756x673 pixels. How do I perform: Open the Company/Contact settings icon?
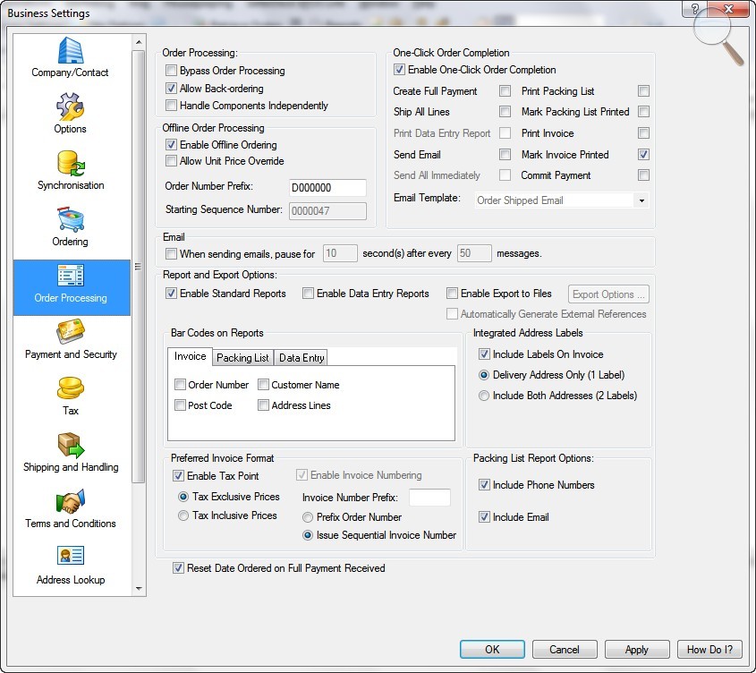click(x=70, y=51)
